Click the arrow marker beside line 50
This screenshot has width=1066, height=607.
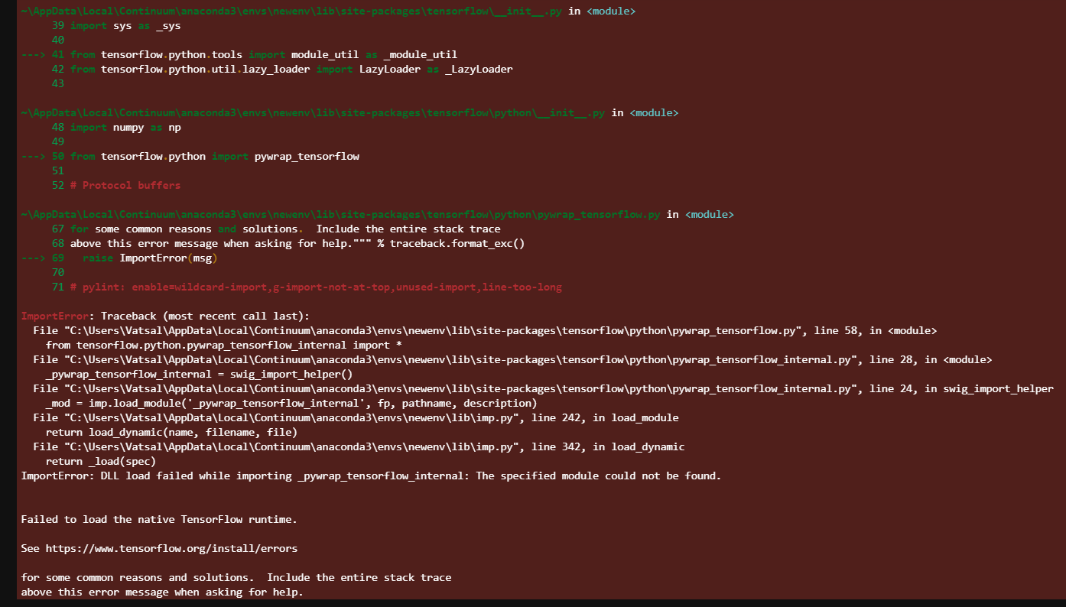tap(34, 157)
